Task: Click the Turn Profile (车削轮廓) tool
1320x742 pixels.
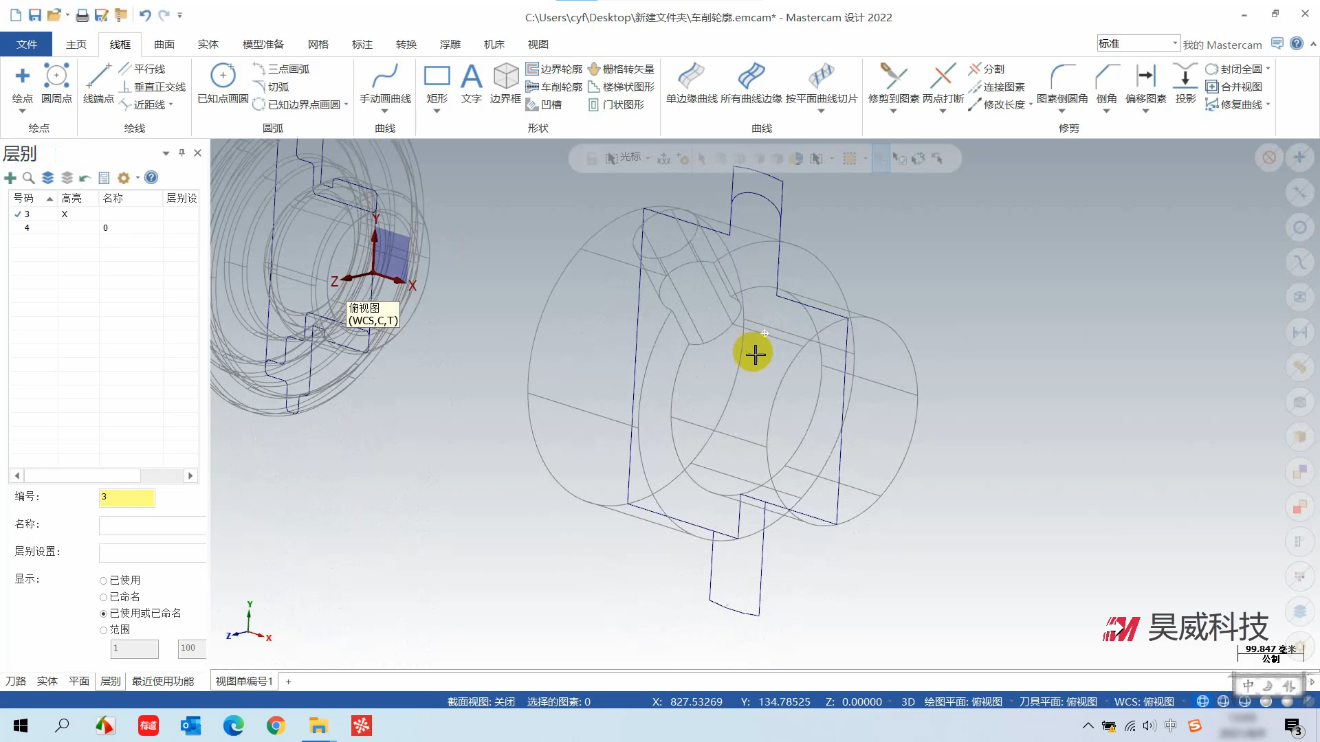Action: click(554, 87)
